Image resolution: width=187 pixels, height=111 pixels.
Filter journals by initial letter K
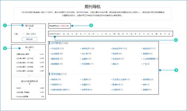pos(106,34)
